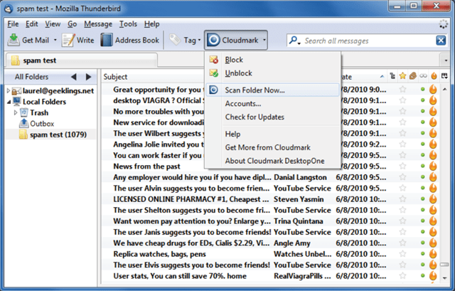Switch to previous folder view arrow
The width and height of the screenshot is (455, 291).
[74, 77]
